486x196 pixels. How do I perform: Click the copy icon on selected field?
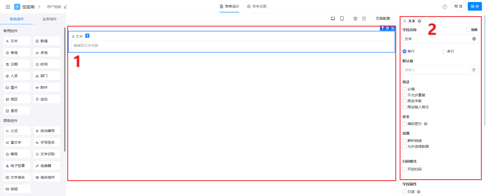pos(388,28)
